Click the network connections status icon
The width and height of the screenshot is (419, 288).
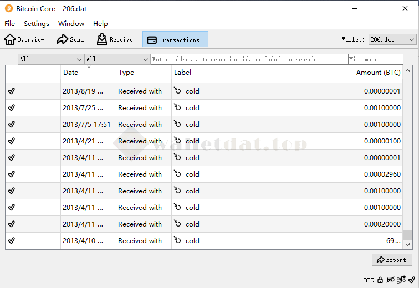point(401,280)
